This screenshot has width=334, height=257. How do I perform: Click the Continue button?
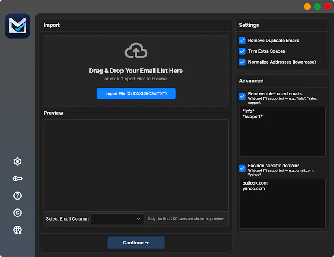coord(136,243)
